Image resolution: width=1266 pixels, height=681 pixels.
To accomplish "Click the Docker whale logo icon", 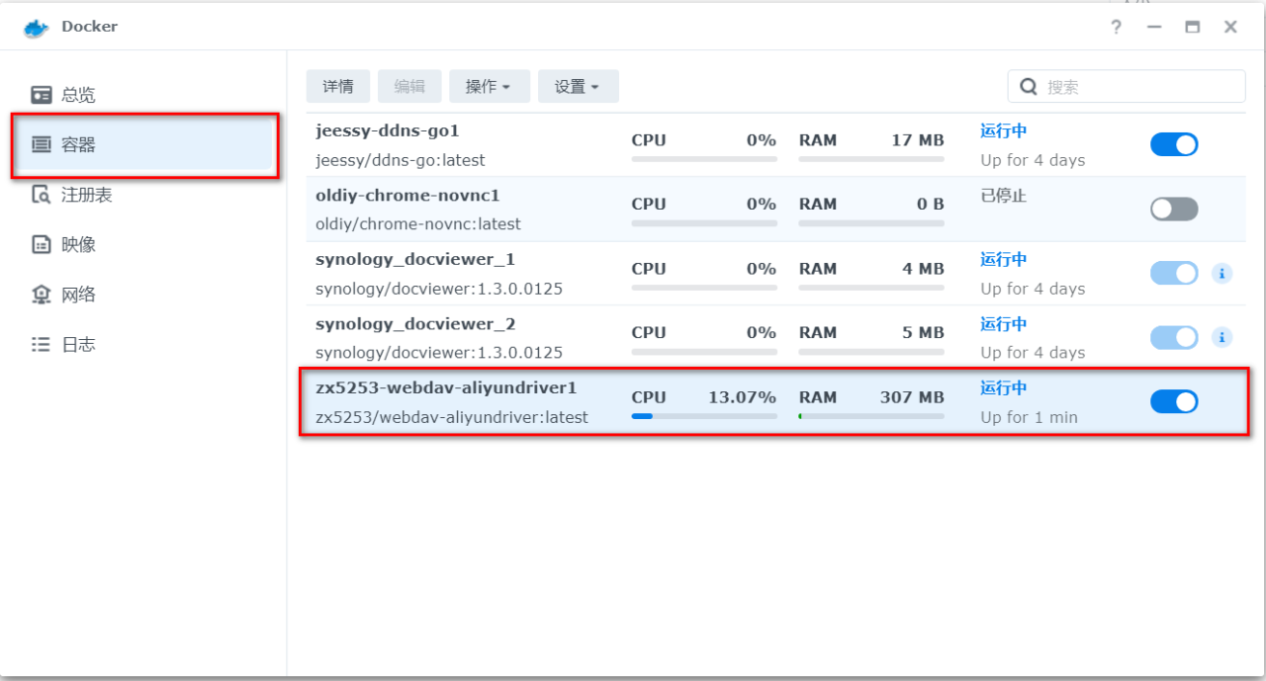I will pyautogui.click(x=36, y=28).
